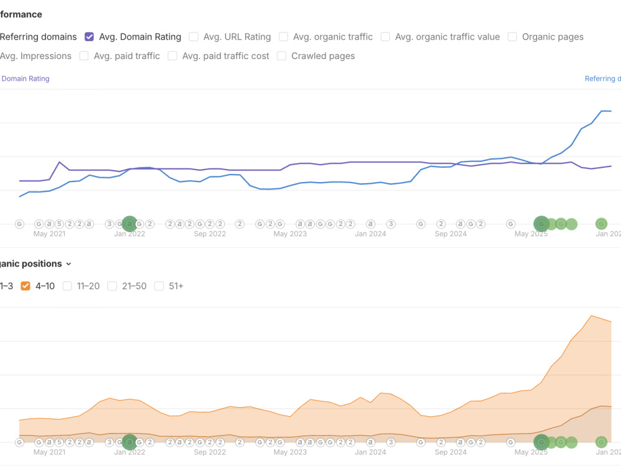Uncheck Avg. Domain Rating checkbox

click(x=89, y=37)
